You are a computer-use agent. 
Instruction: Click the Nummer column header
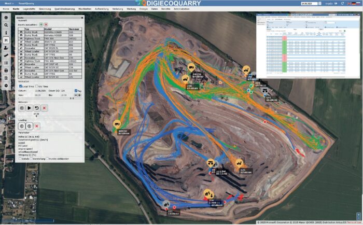tap(75, 29)
